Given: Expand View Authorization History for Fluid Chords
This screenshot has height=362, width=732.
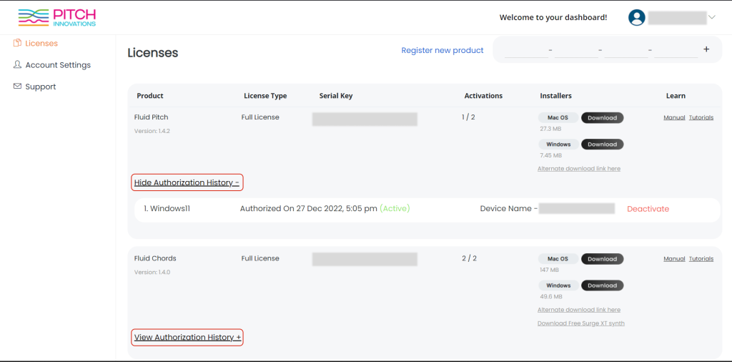Looking at the screenshot, I should pyautogui.click(x=188, y=337).
